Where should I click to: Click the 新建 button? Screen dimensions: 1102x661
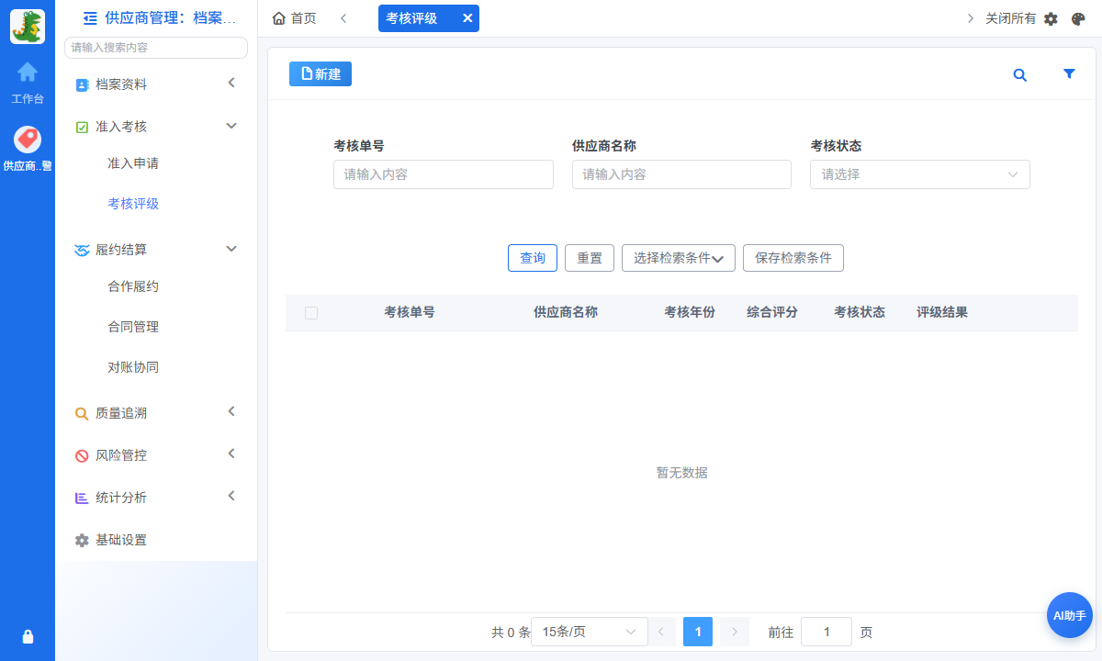pyautogui.click(x=320, y=74)
